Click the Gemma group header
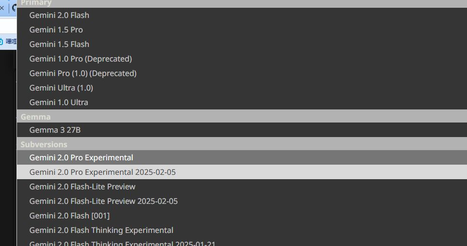This screenshot has height=246, width=467. click(35, 116)
